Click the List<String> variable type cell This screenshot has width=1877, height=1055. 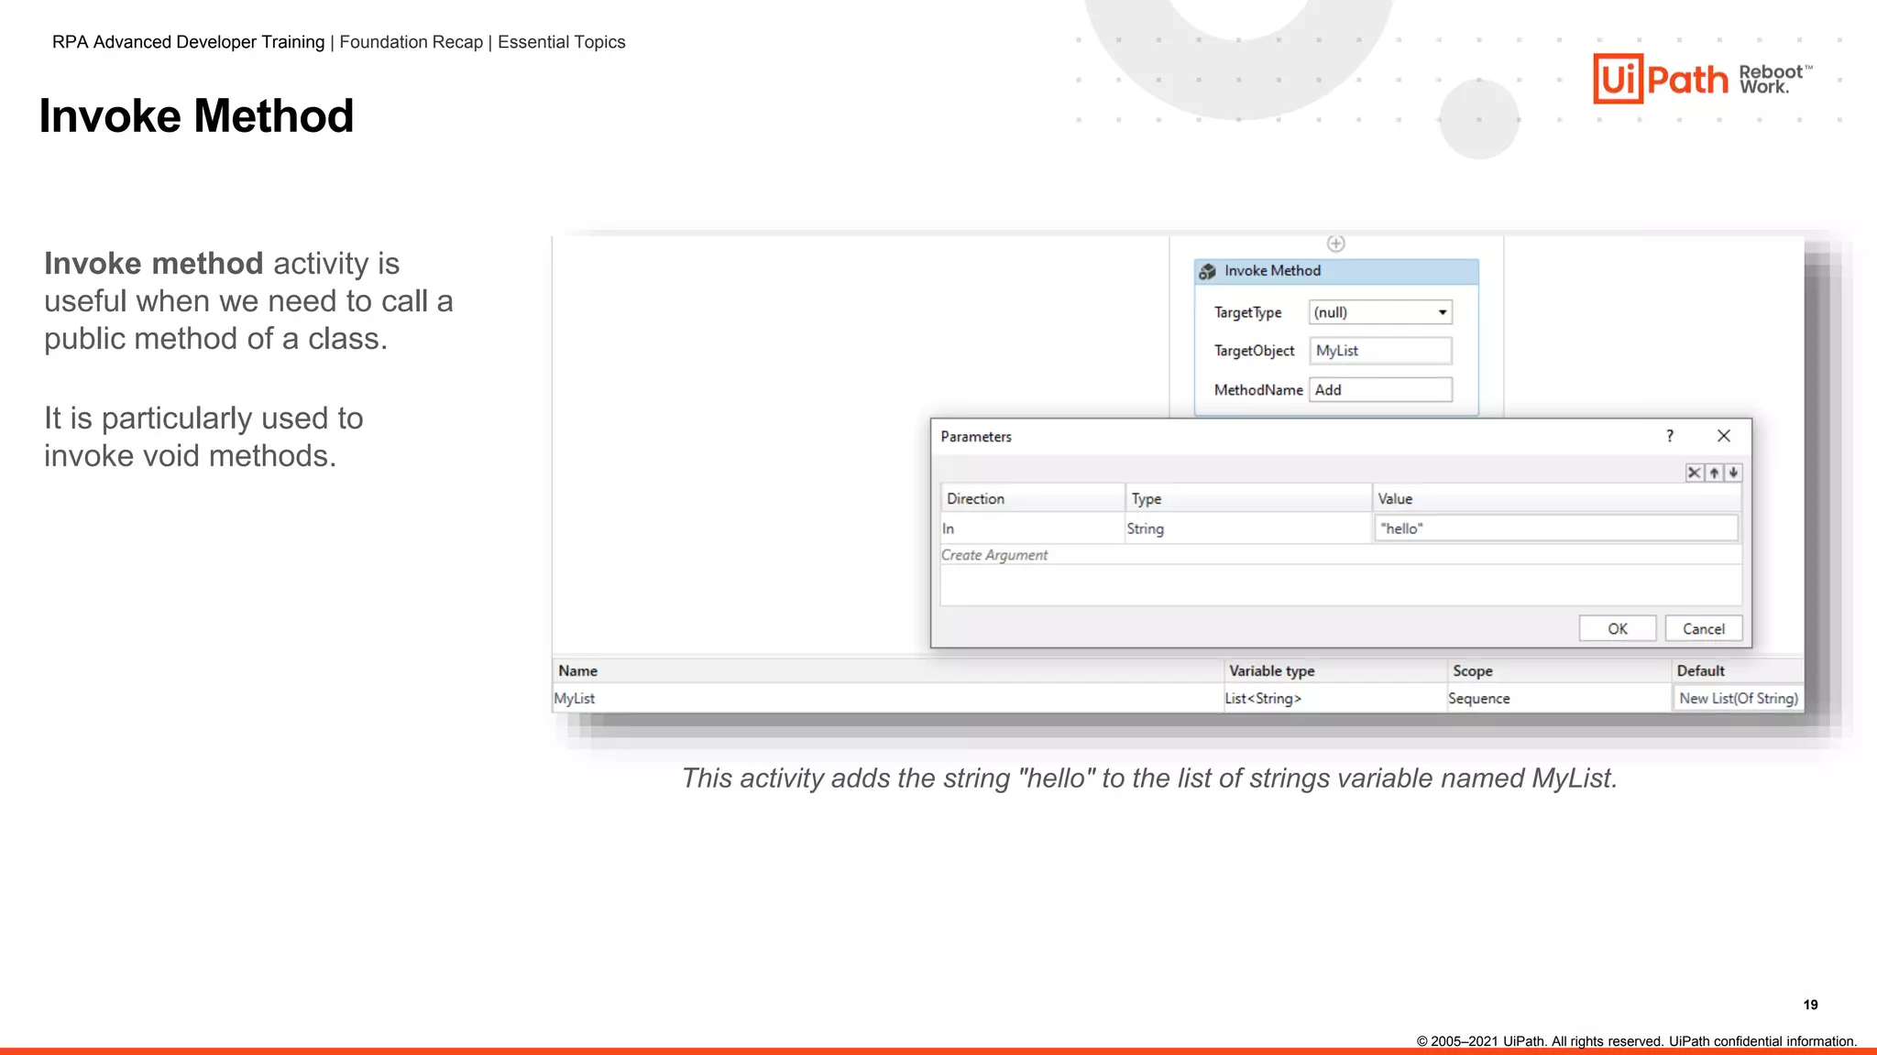pyautogui.click(x=1335, y=699)
